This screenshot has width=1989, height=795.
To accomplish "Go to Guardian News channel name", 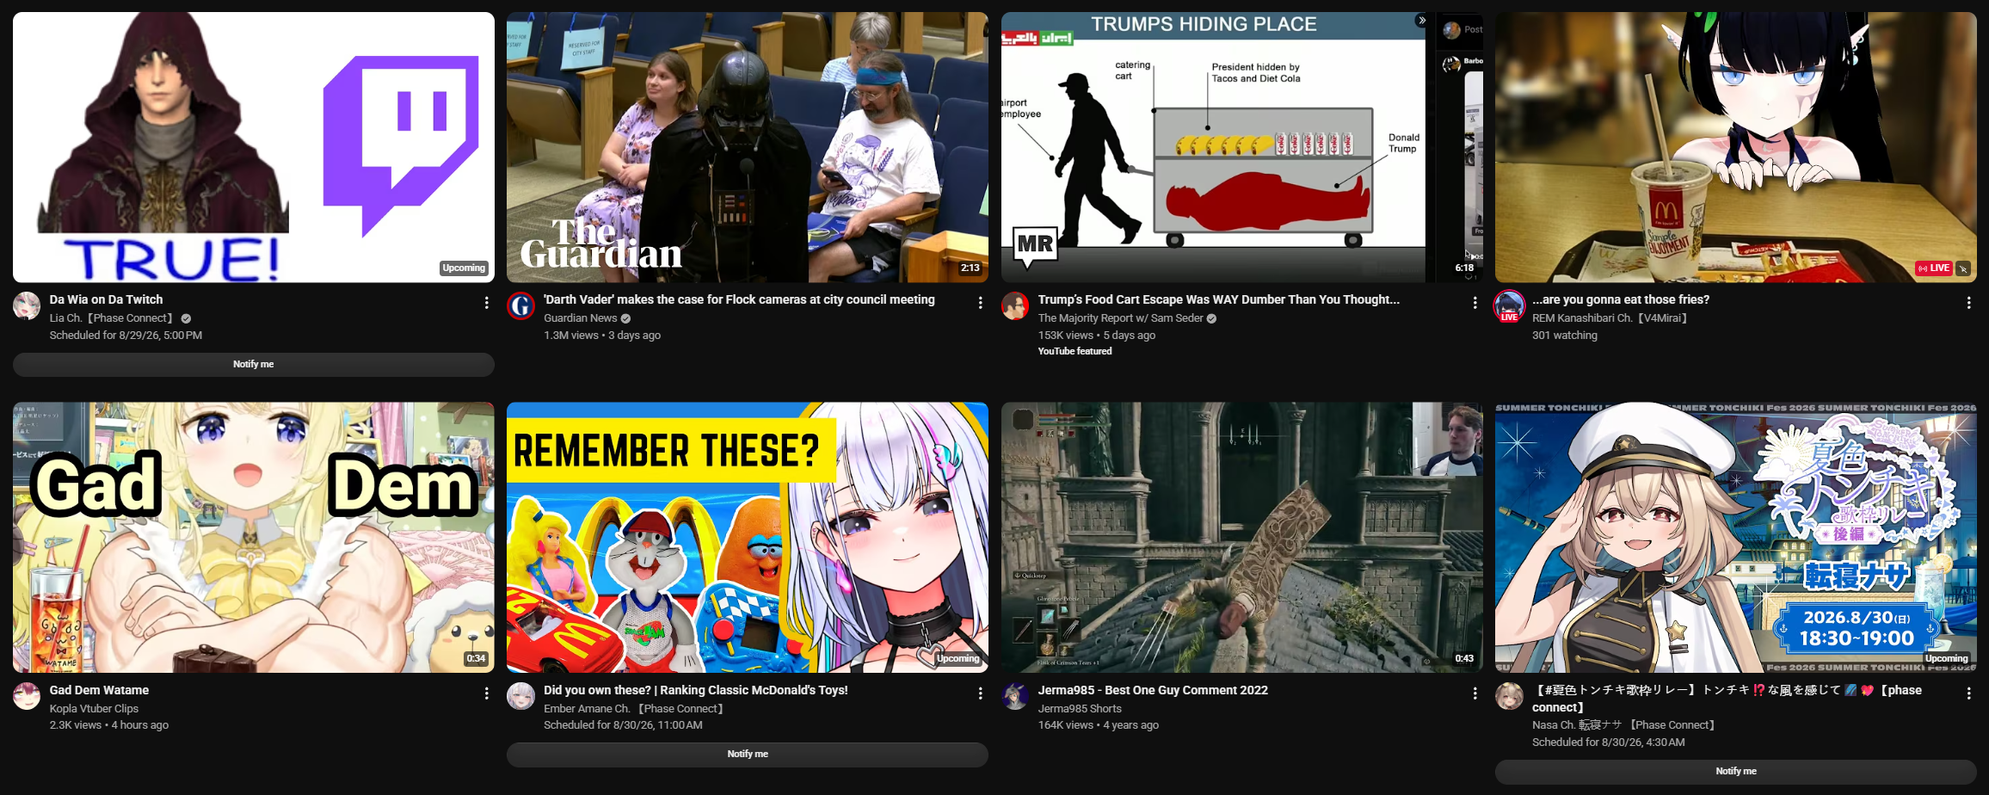I will click(580, 318).
